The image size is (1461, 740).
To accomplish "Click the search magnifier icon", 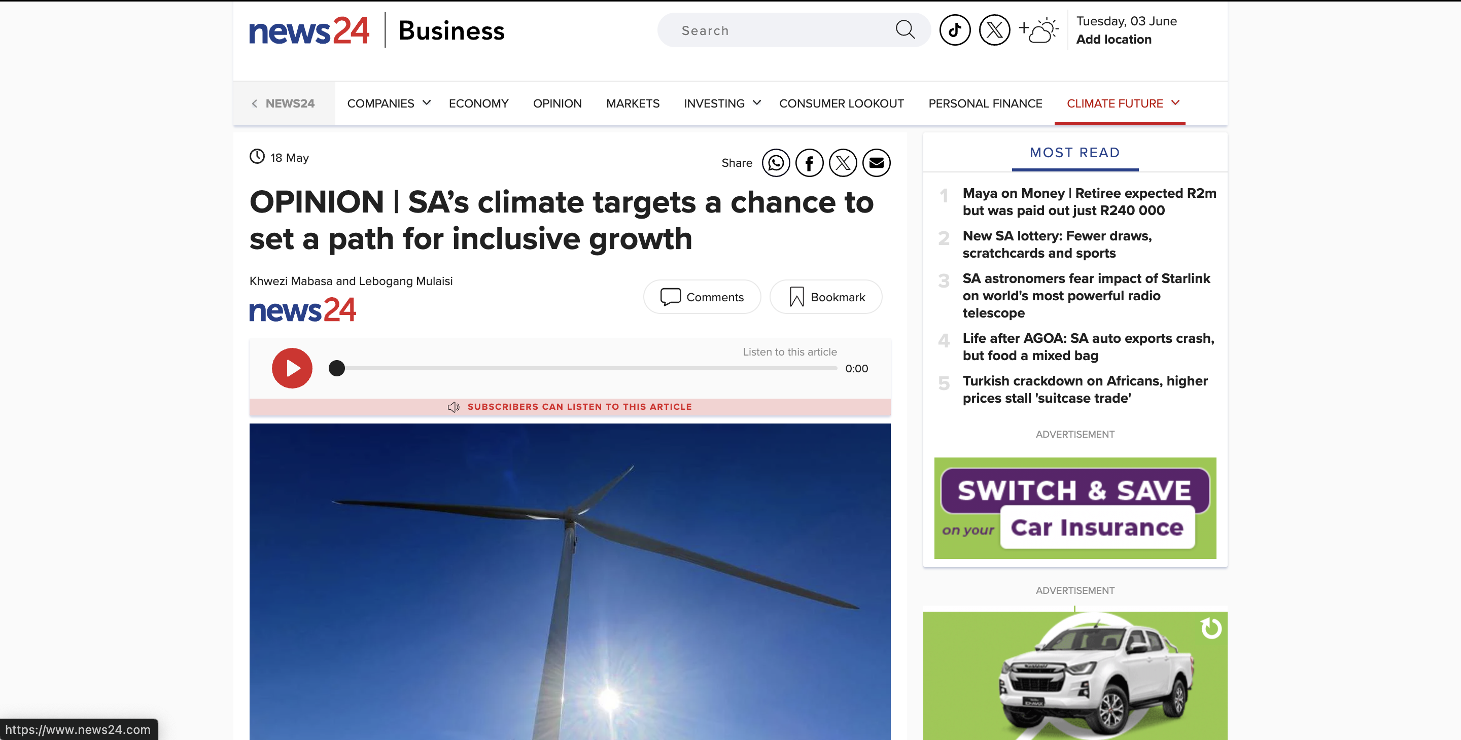I will (905, 30).
